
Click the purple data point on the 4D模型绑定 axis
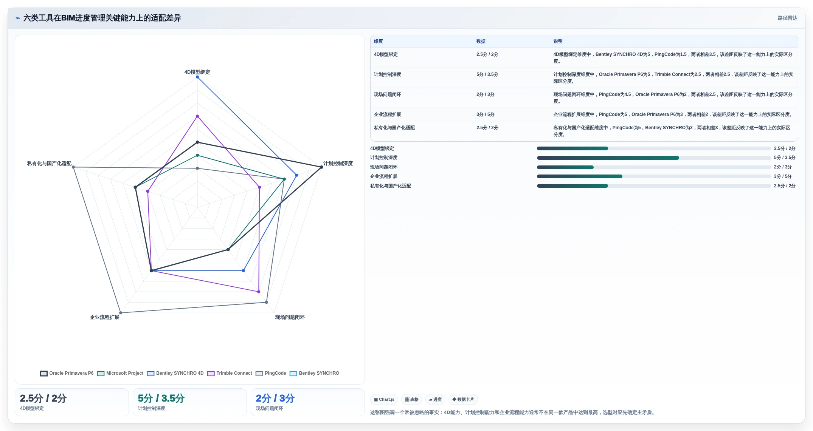[x=197, y=116]
